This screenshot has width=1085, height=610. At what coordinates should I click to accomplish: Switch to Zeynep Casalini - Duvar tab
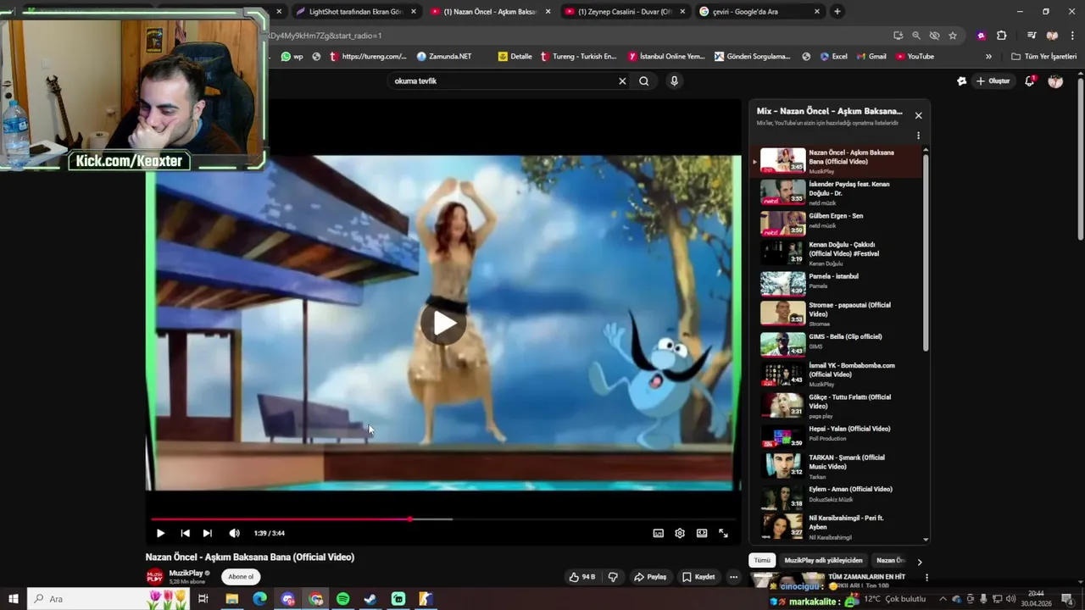point(625,12)
